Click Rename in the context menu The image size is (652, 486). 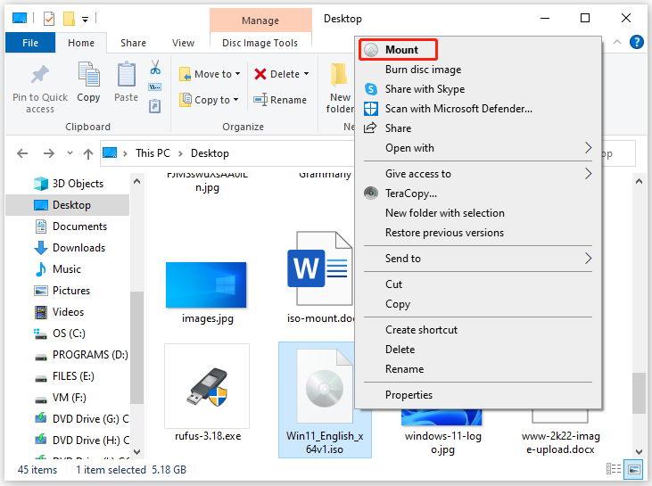point(404,369)
